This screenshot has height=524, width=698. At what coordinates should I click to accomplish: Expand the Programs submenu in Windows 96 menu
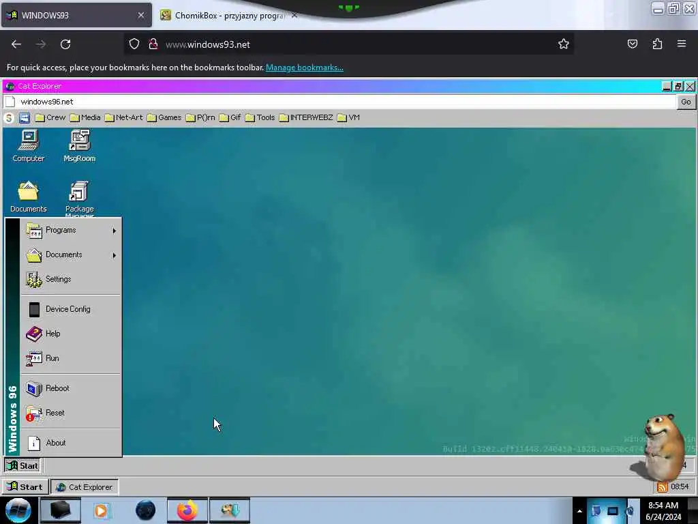coord(71,231)
